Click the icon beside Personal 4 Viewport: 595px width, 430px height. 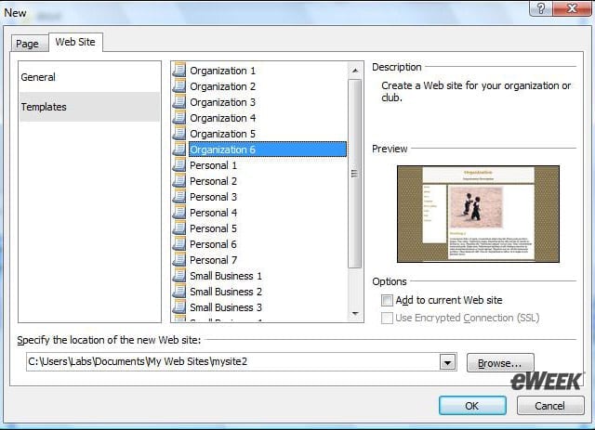tap(179, 213)
